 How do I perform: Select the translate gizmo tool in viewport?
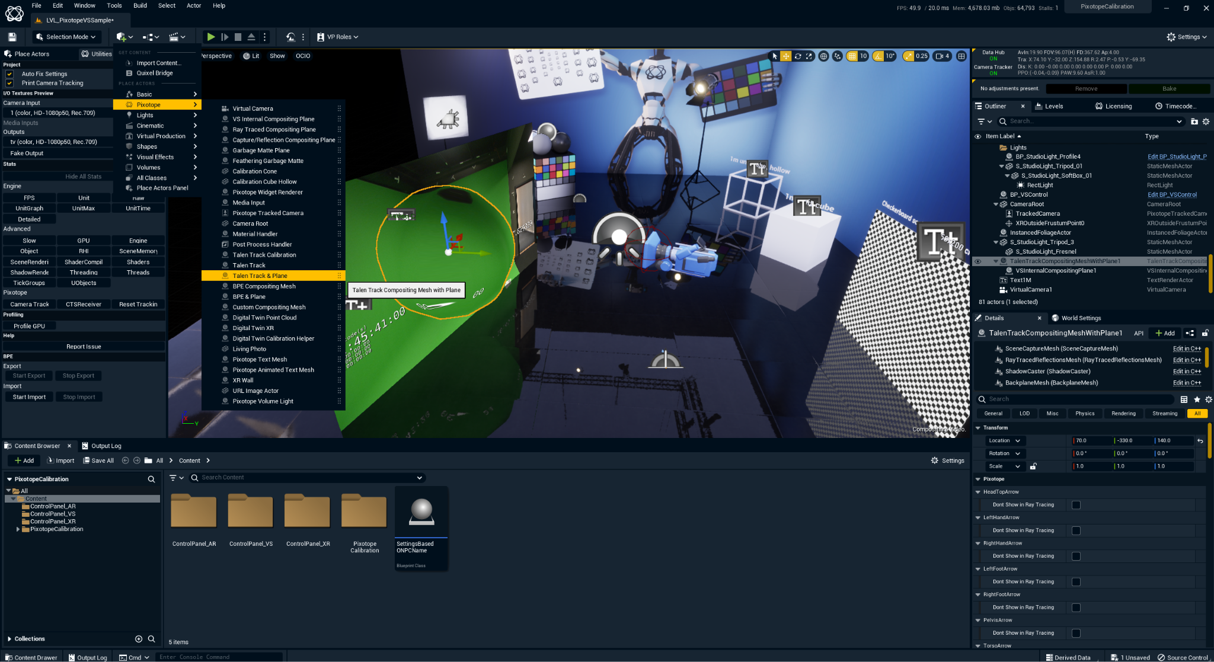coord(785,56)
